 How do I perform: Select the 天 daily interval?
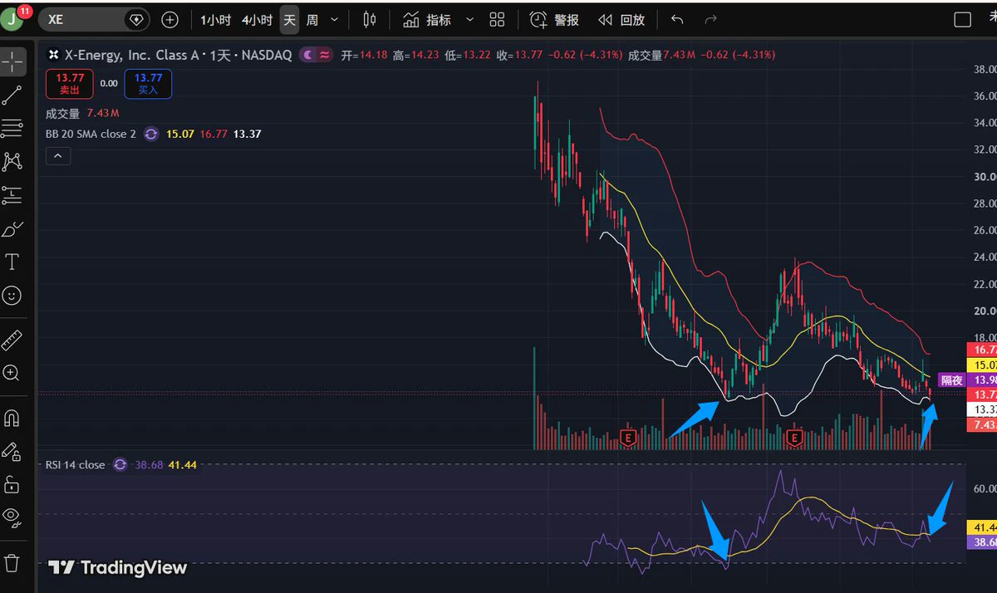(288, 19)
